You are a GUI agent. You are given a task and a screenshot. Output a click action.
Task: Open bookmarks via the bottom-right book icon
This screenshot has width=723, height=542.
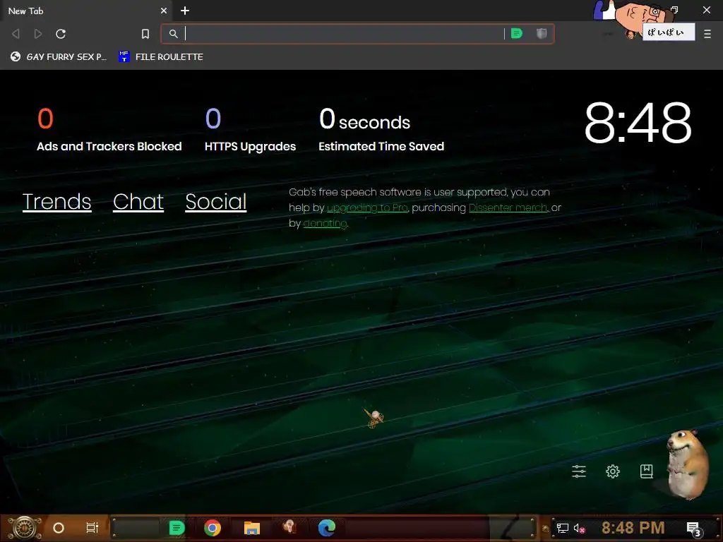point(647,471)
